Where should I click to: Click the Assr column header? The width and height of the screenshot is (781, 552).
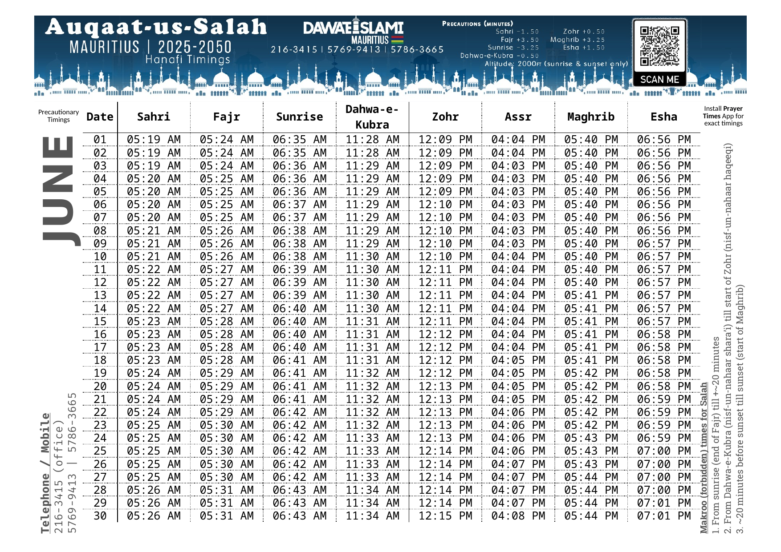518,117
